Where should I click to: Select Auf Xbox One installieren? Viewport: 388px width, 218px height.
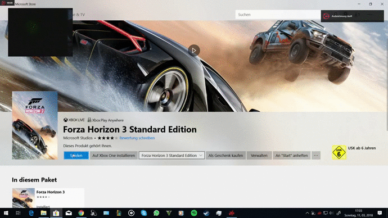[x=114, y=156]
